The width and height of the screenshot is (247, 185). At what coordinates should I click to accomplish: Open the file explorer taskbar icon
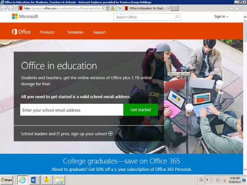[59, 180]
